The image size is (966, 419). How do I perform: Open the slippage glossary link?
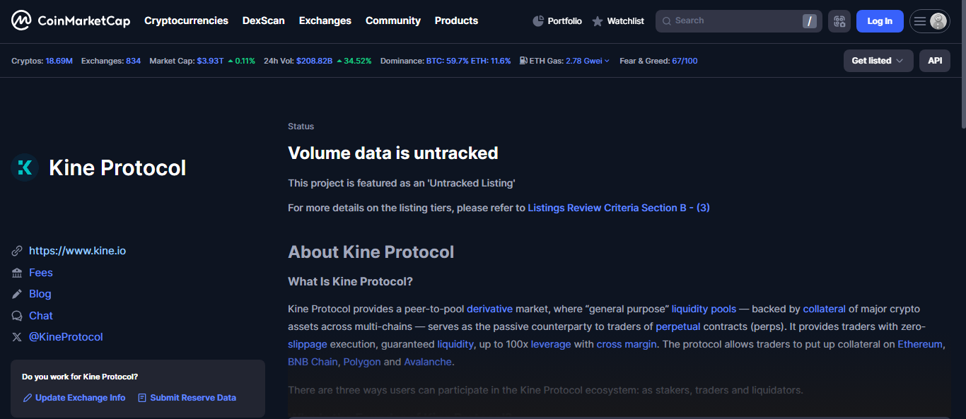coord(308,344)
